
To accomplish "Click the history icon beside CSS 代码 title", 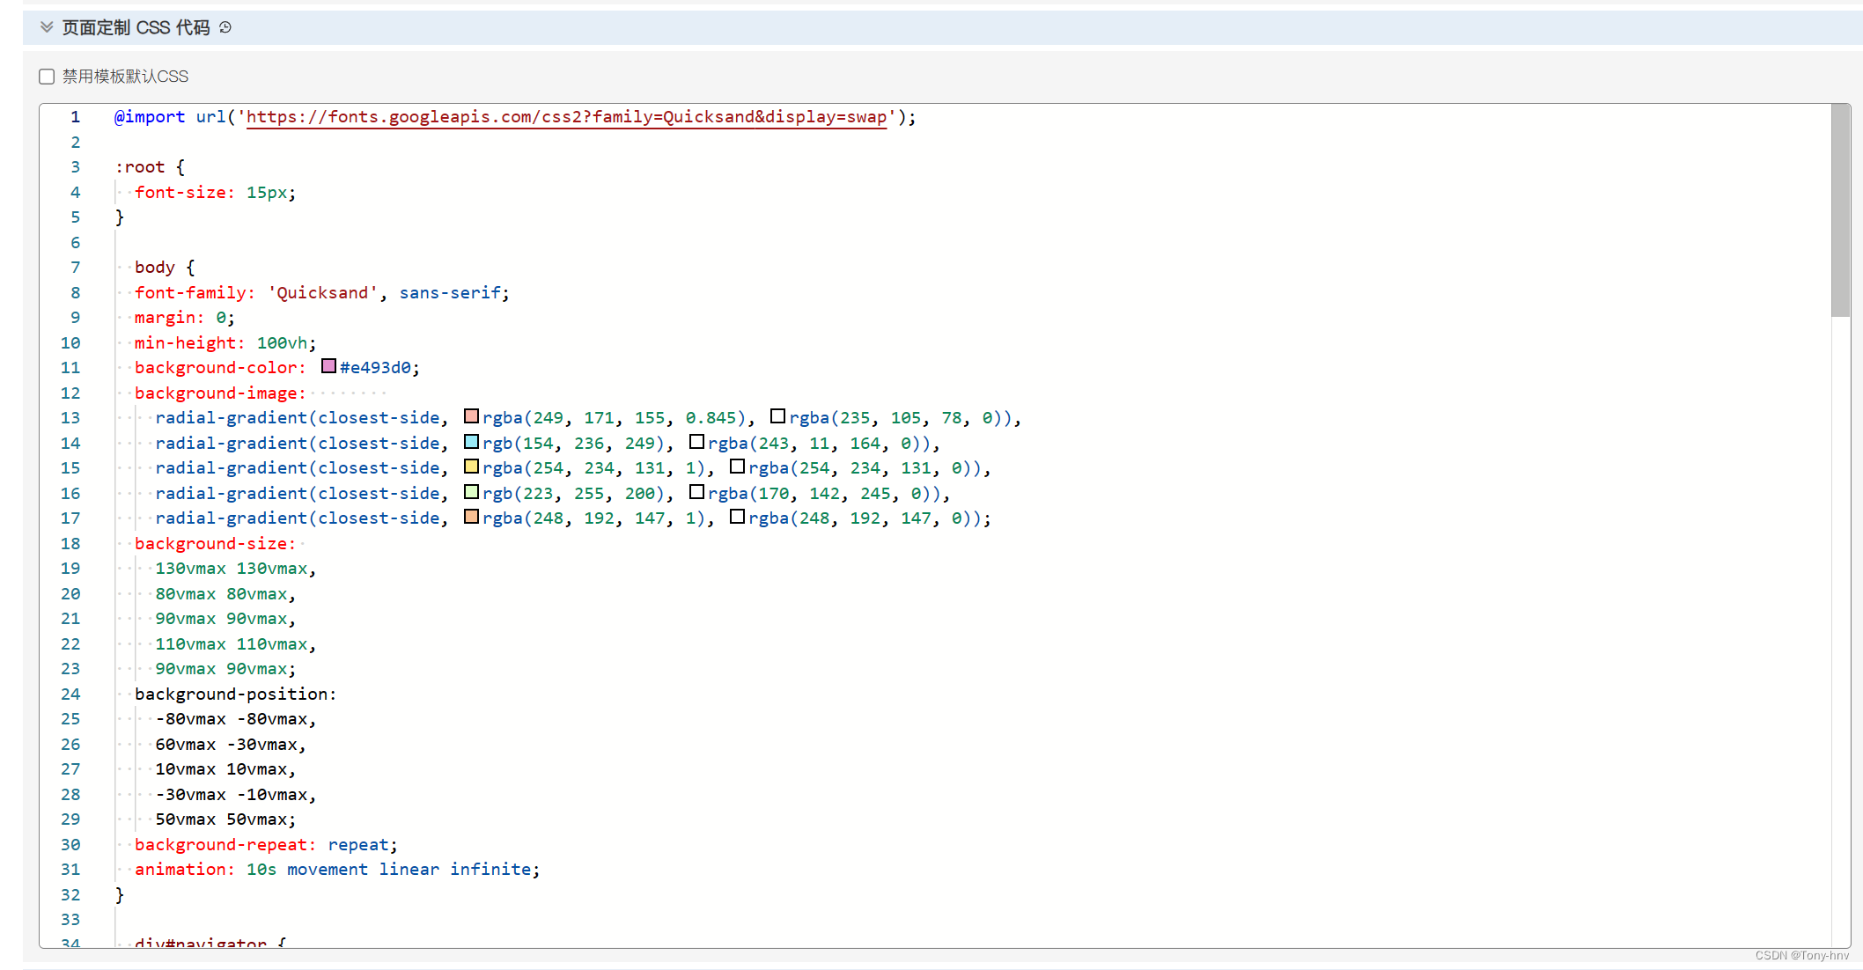I will coord(225,27).
